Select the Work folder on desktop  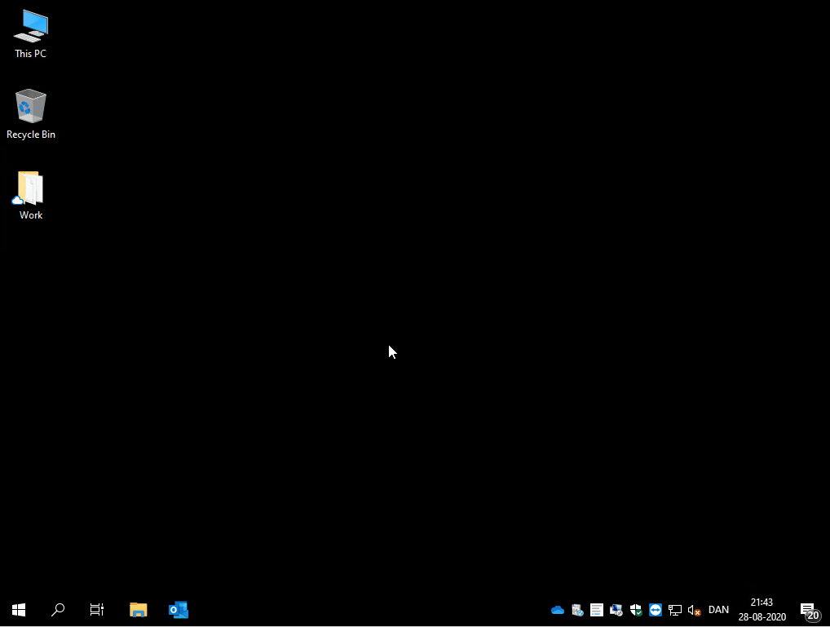pos(31,195)
